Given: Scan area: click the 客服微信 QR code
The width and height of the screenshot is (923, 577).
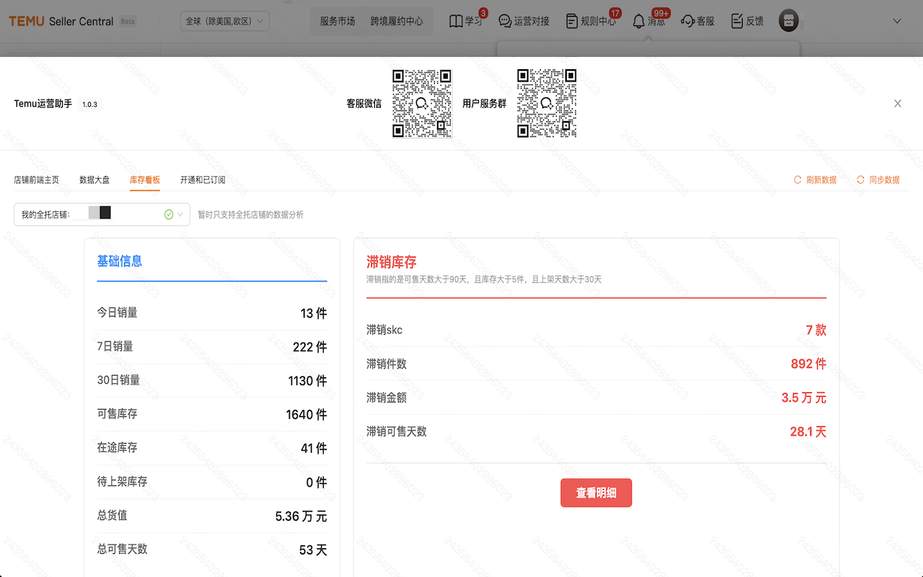Looking at the screenshot, I should point(422,103).
